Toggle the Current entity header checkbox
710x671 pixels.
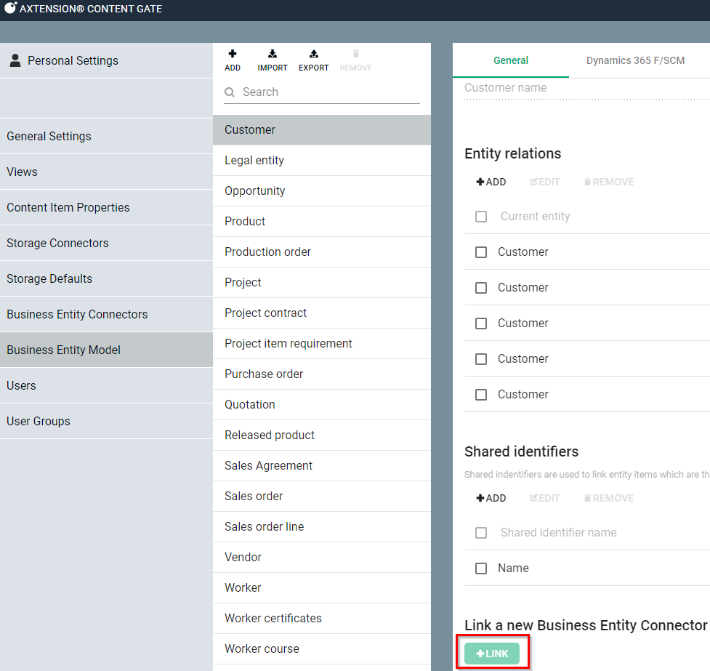[x=481, y=217]
